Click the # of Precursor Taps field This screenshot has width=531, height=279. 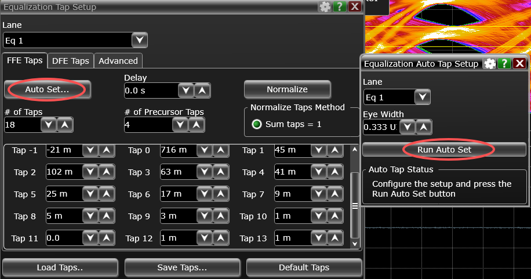(148, 125)
